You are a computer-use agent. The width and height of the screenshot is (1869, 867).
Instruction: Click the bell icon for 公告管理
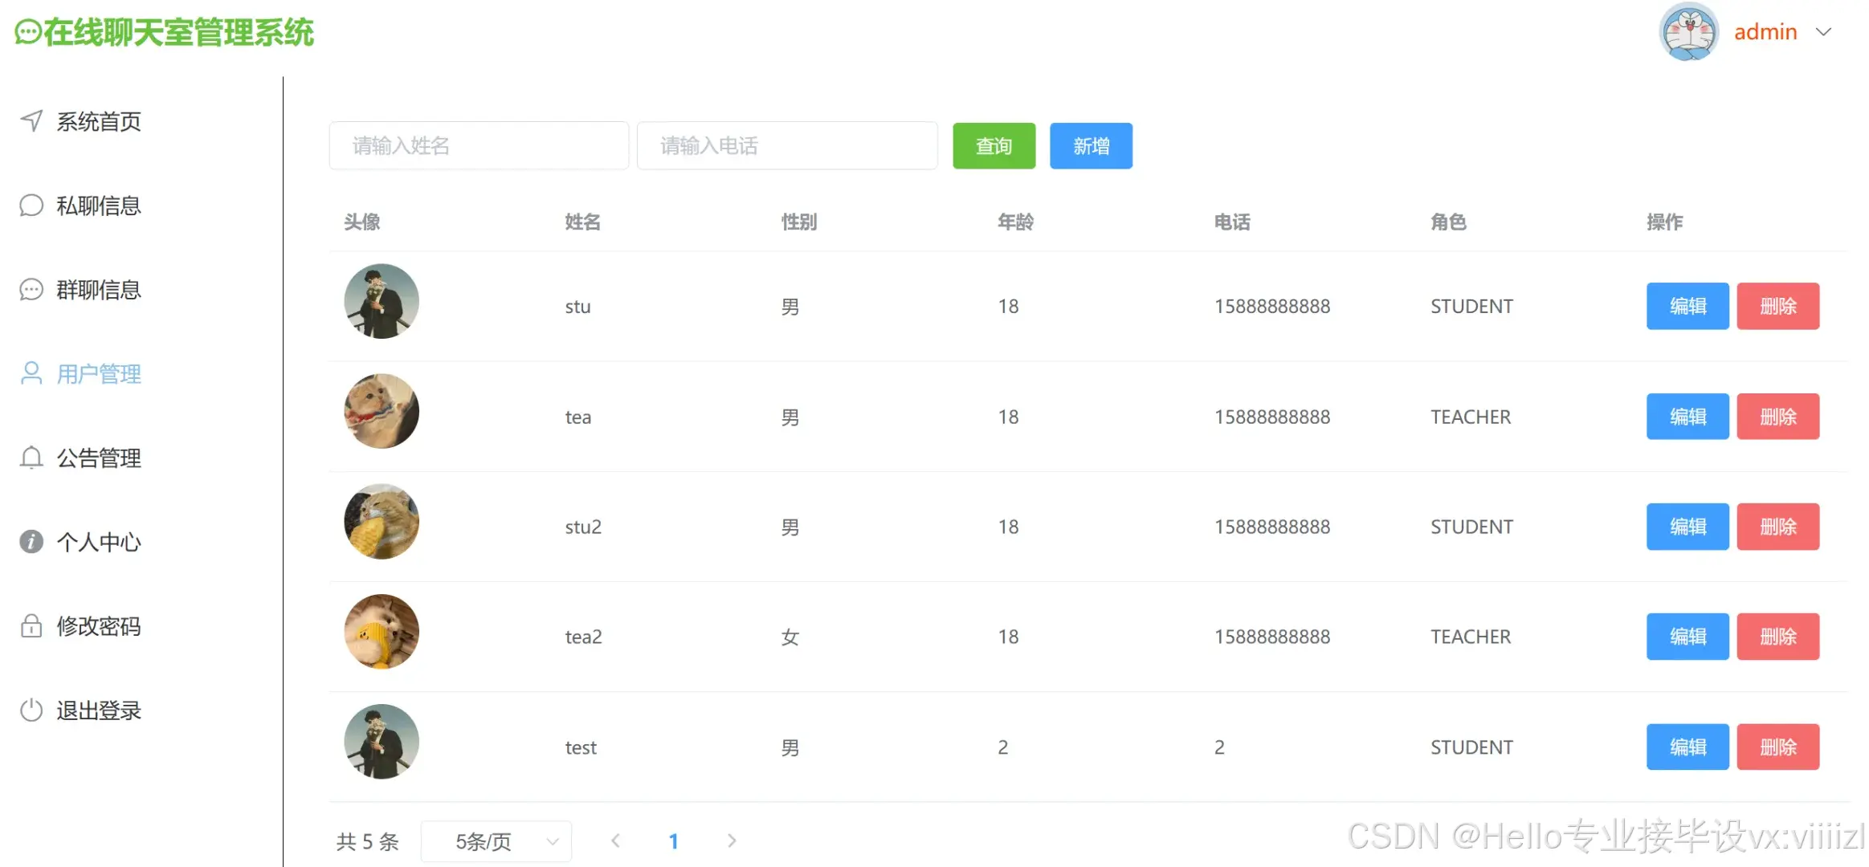(x=31, y=458)
